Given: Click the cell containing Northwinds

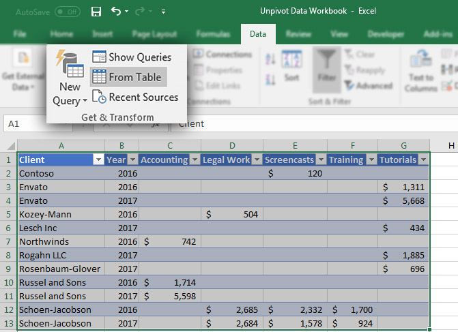Looking at the screenshot, I should 61,241.
